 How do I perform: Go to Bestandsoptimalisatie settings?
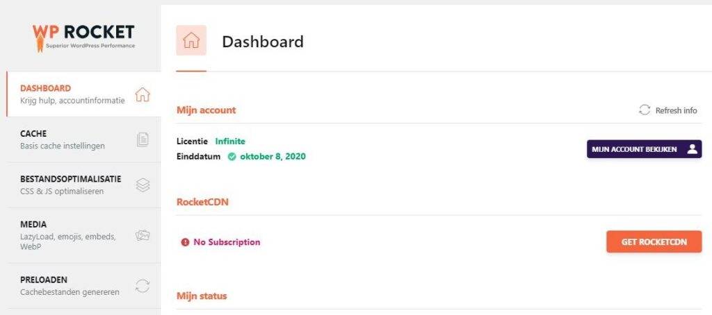coord(70,185)
